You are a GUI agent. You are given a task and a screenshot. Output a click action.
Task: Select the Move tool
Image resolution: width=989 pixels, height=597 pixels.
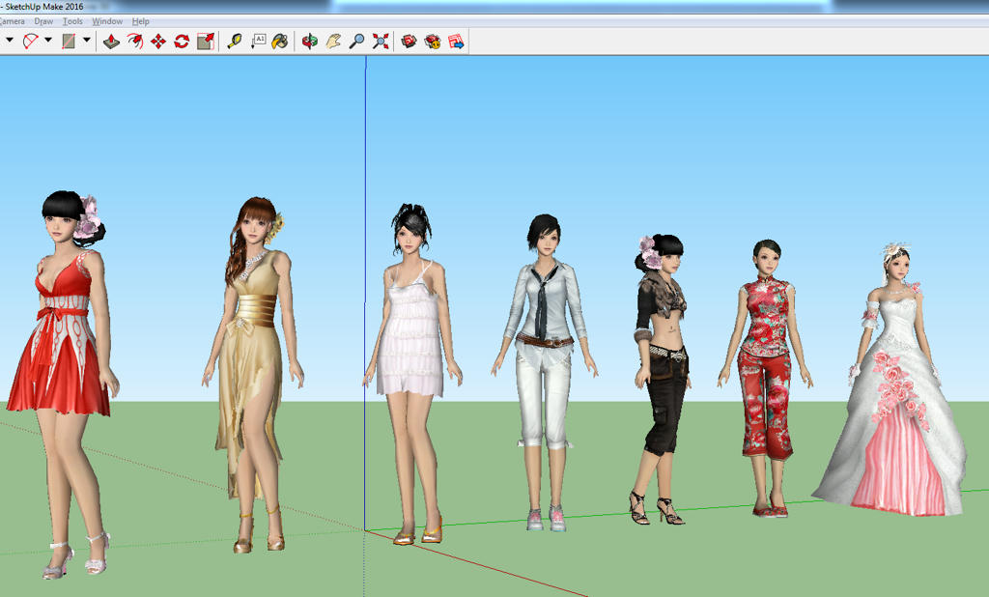[x=158, y=42]
